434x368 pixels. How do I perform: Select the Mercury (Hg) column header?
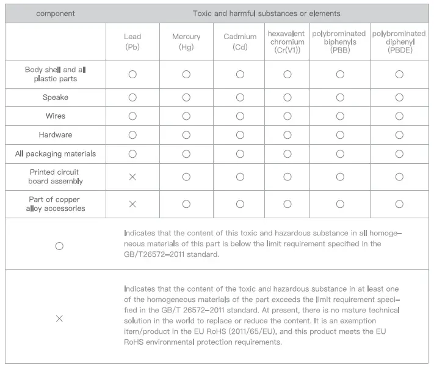point(186,42)
